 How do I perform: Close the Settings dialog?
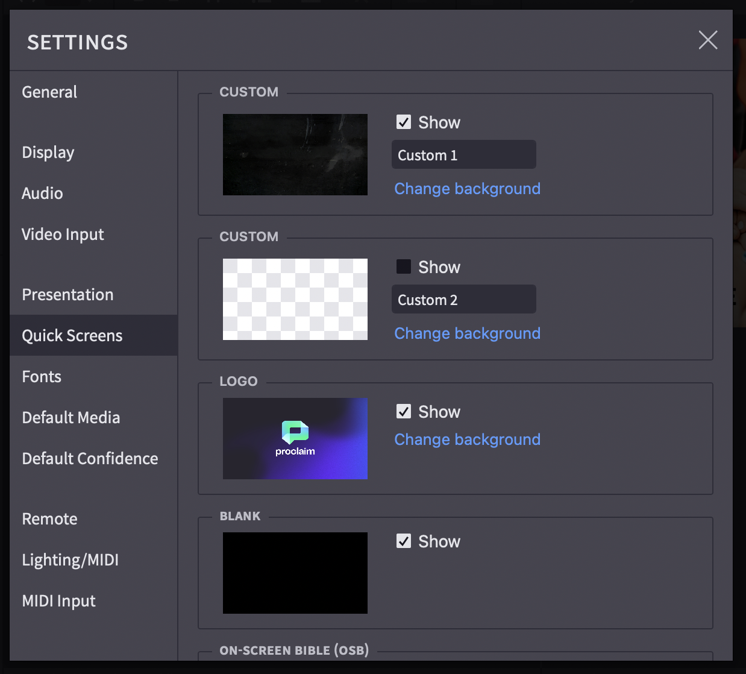[x=708, y=40]
